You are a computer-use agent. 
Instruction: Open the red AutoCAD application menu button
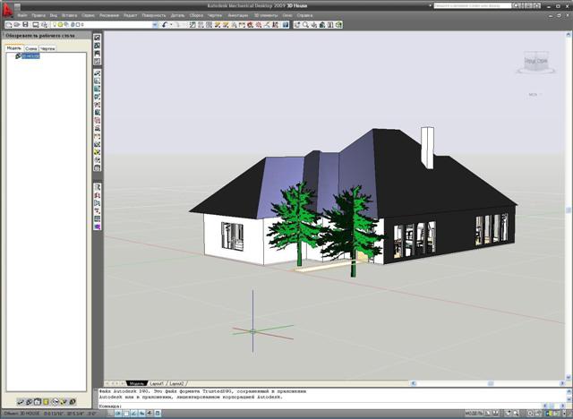(x=7, y=9)
